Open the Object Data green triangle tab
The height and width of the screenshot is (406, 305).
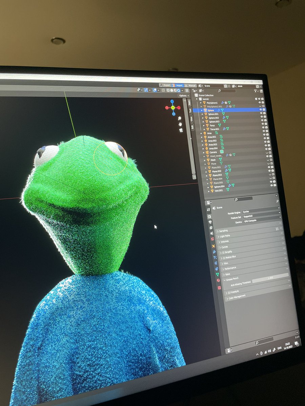coord(218,274)
